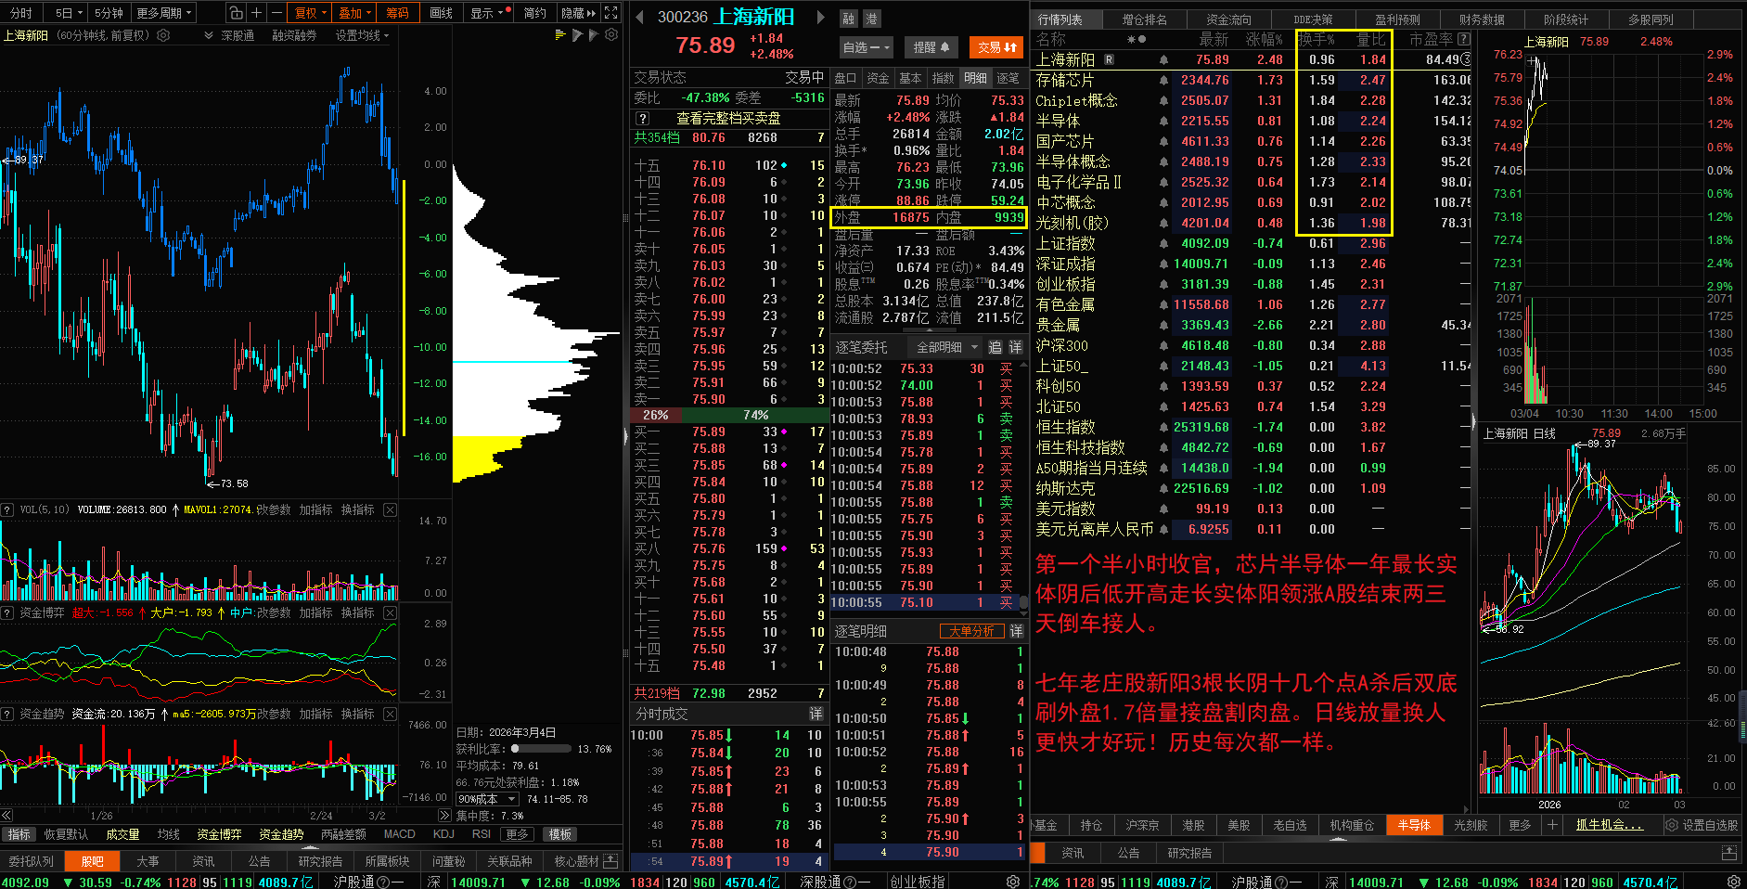Close the VOL indicator panel
The width and height of the screenshot is (1747, 889).
(390, 509)
